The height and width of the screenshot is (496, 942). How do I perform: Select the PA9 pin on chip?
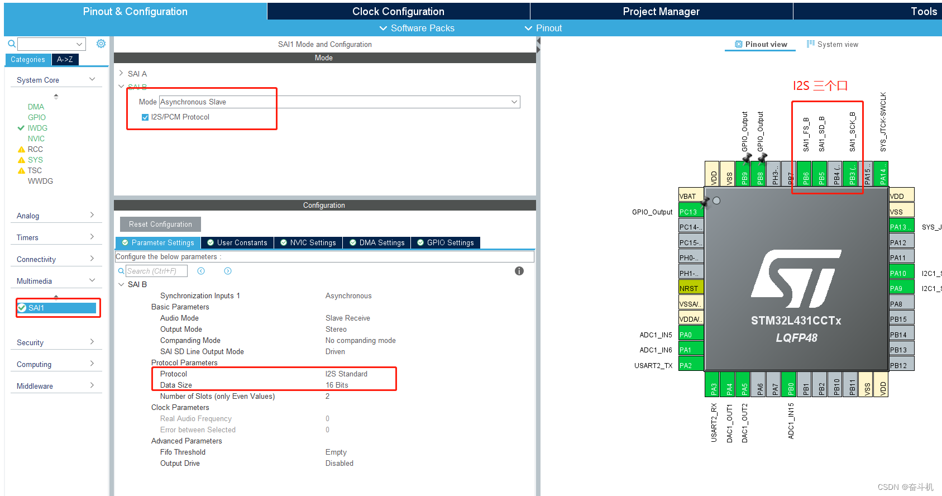tap(901, 288)
